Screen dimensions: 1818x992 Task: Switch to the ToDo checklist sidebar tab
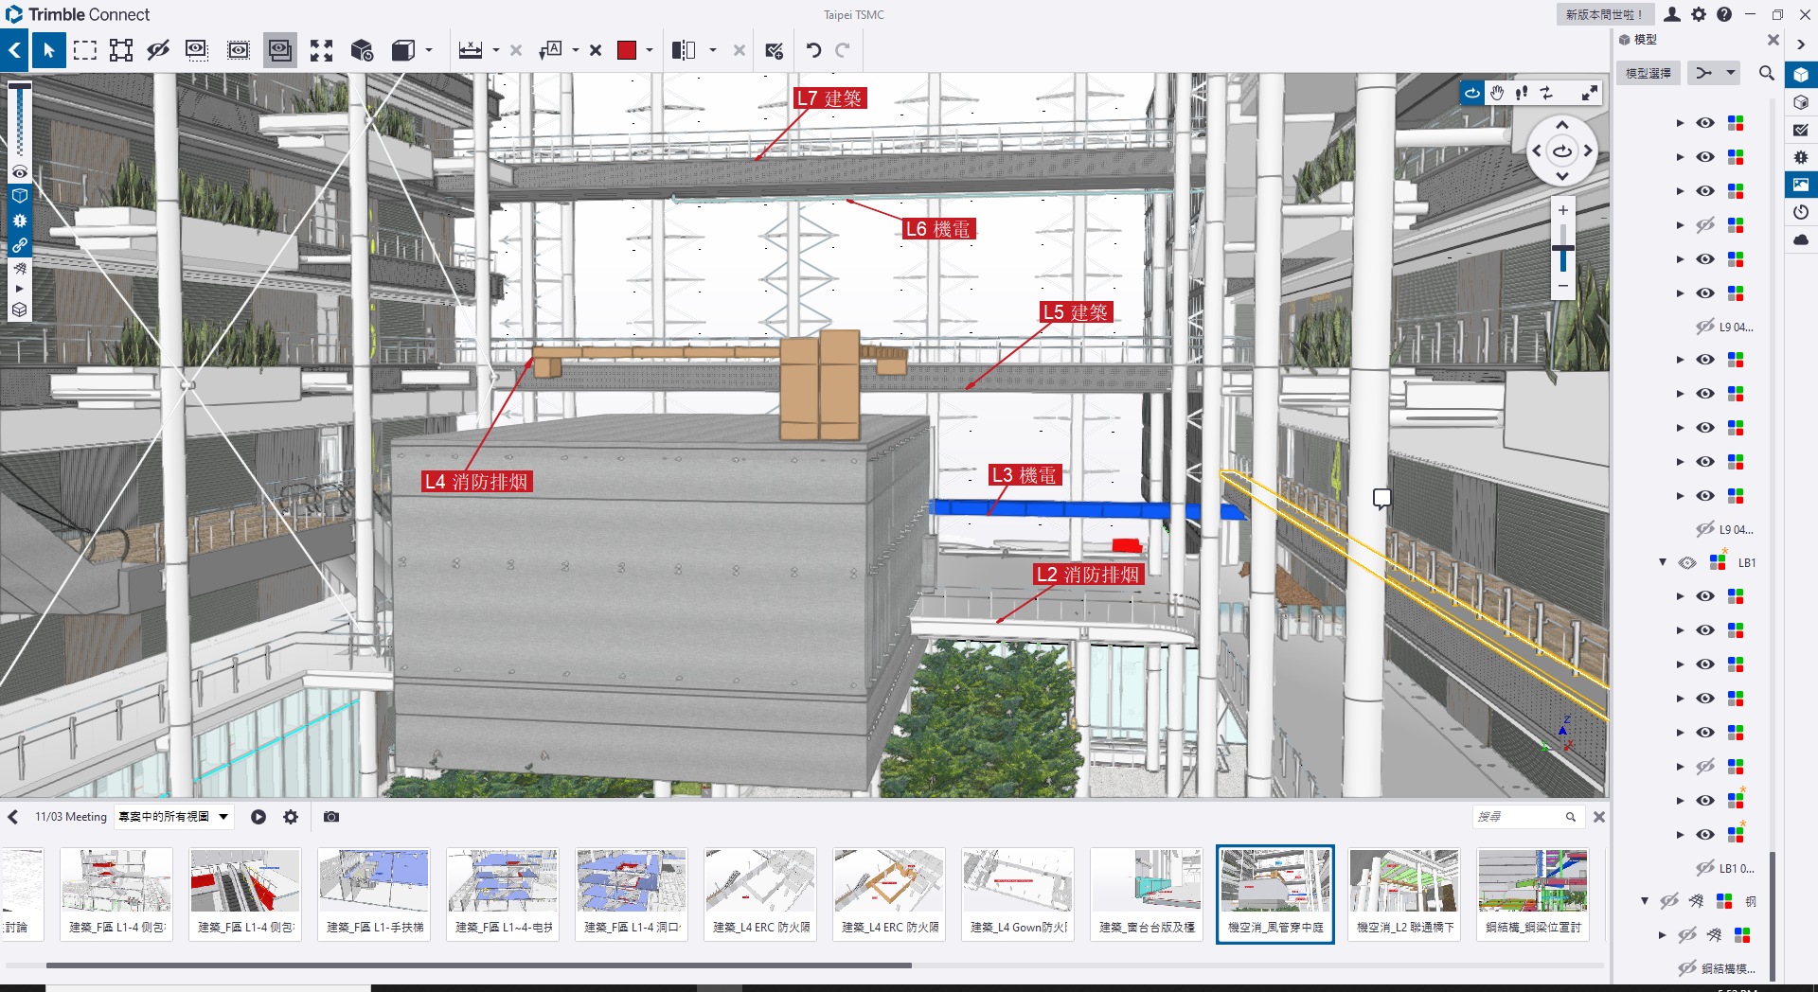tap(1801, 131)
